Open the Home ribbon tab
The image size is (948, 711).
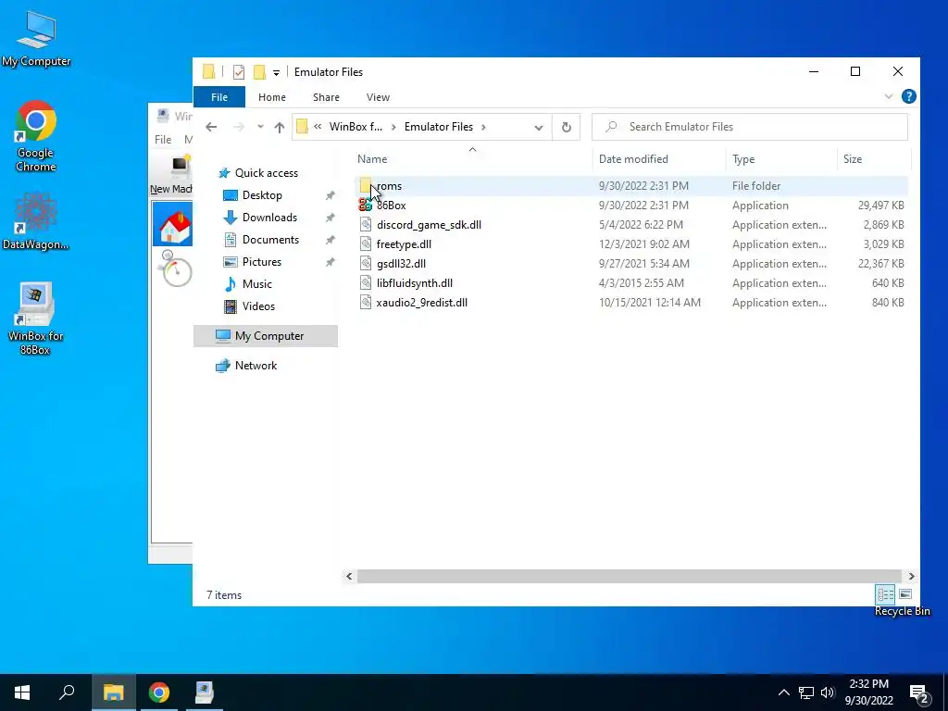[272, 97]
